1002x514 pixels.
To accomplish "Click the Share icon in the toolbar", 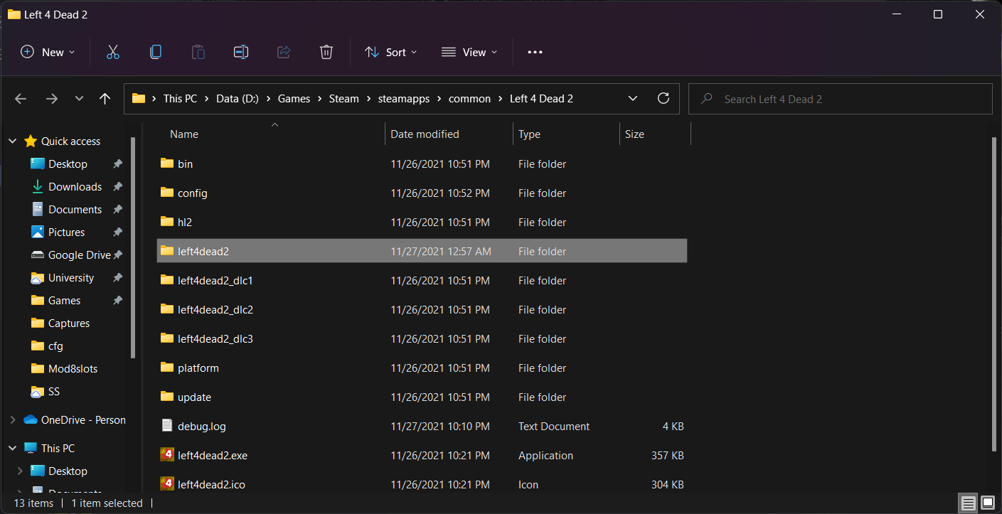I will point(283,51).
